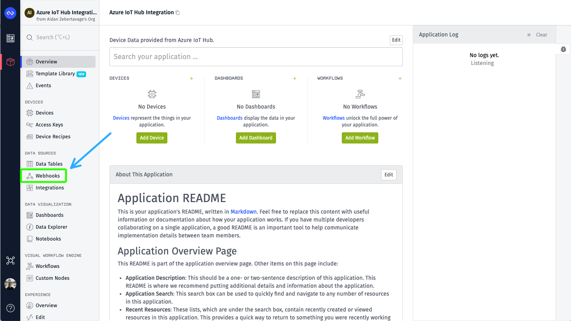The height and width of the screenshot is (321, 571).
Task: Click the Add Dashboard button
Action: (x=256, y=138)
